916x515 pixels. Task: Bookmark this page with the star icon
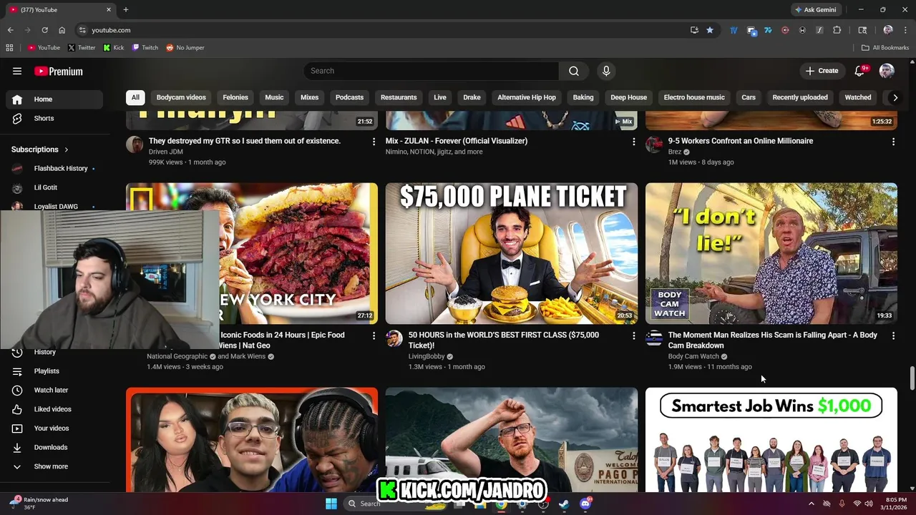coord(710,30)
